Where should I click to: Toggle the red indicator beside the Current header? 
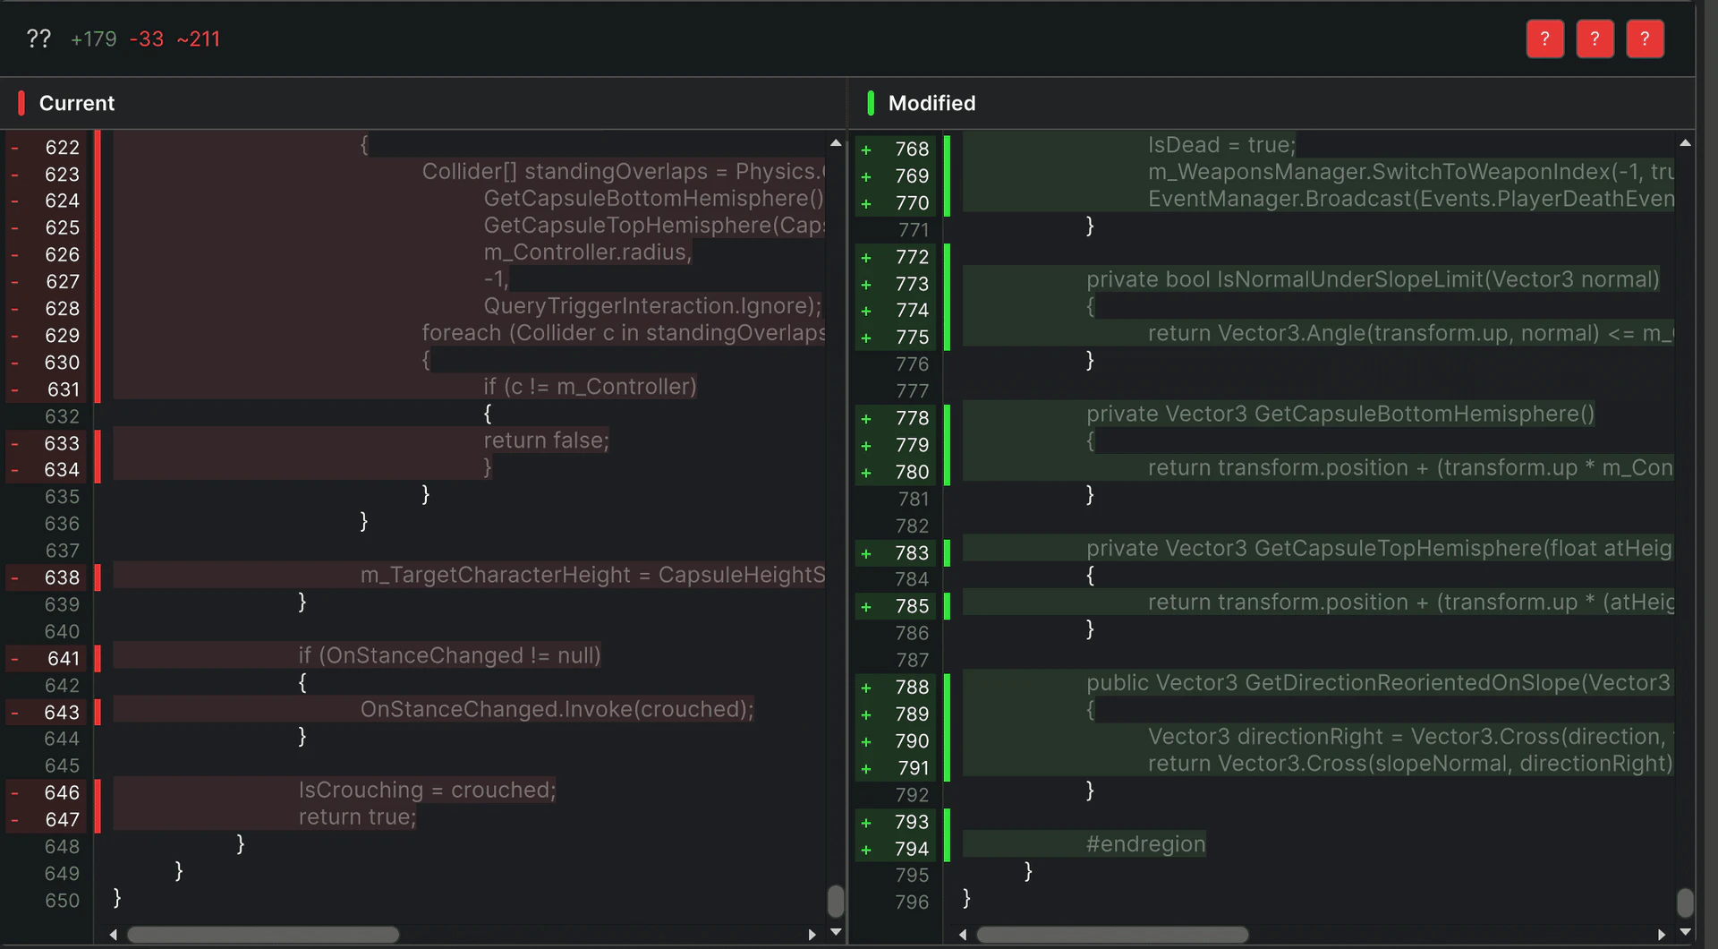pos(20,103)
